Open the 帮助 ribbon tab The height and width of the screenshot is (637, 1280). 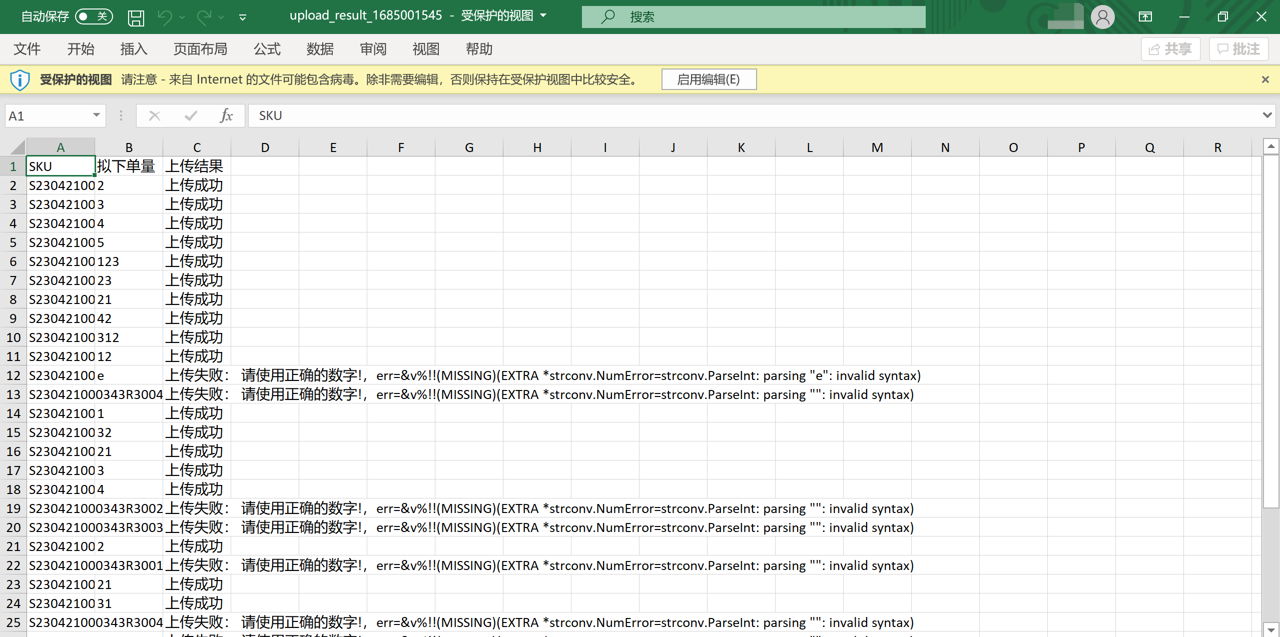tap(479, 49)
